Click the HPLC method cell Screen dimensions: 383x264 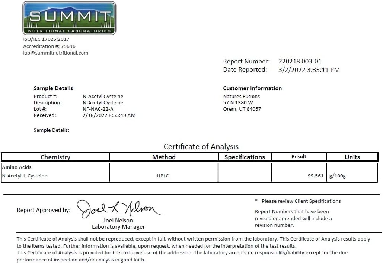click(x=163, y=176)
